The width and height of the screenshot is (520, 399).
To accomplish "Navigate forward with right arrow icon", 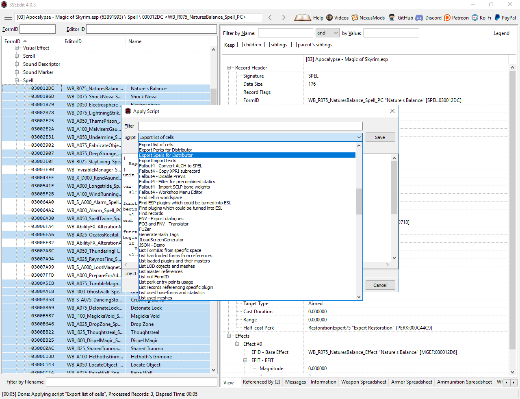I will click(x=284, y=17).
